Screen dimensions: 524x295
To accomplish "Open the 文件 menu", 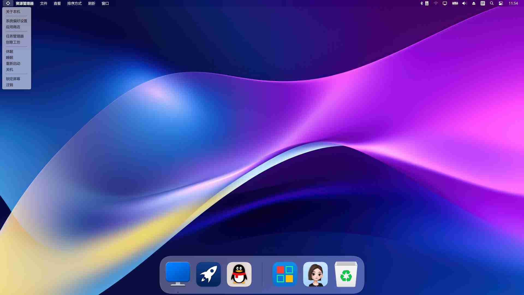I will (x=43, y=4).
